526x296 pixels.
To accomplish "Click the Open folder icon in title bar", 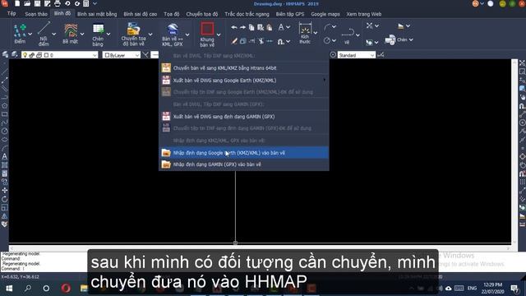I will click(27, 3).
